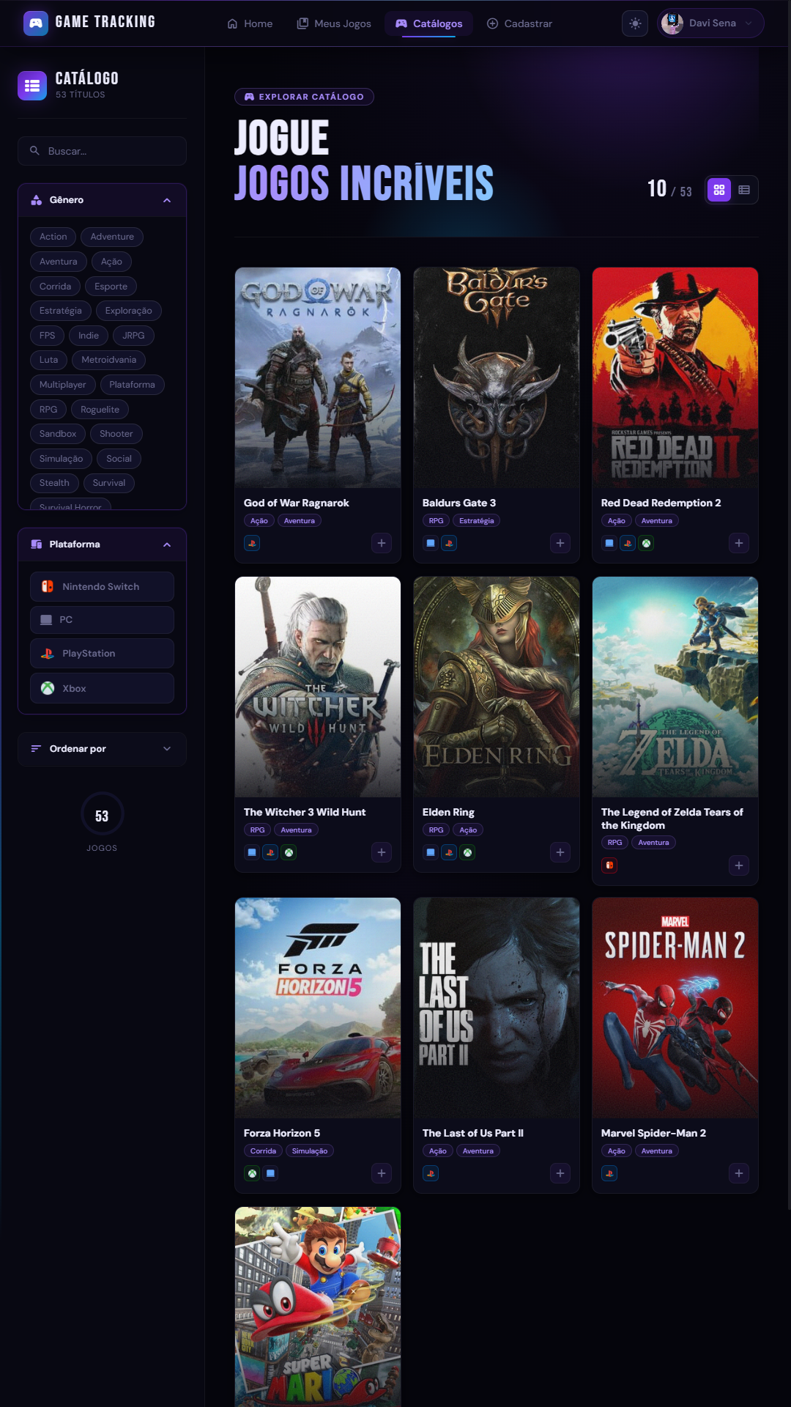The image size is (791, 1407).
Task: Select the Sandbox genre chip
Action: 58,434
